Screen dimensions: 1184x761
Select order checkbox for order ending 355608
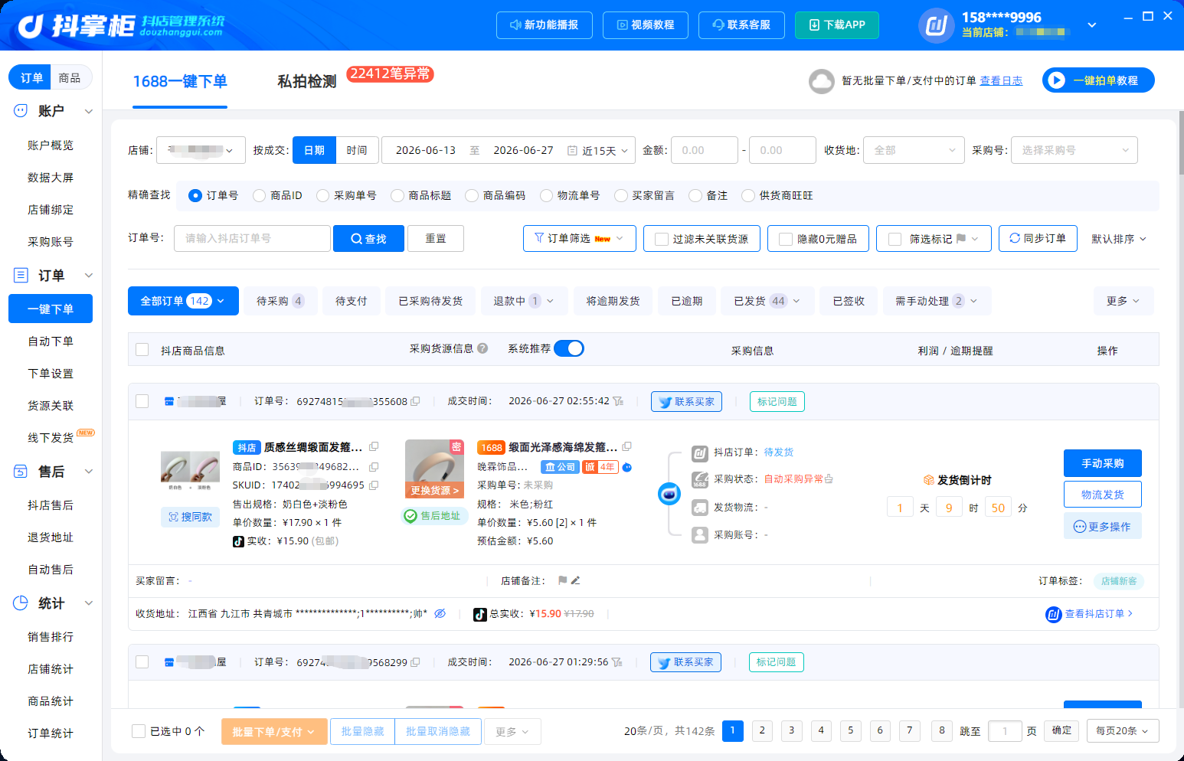[142, 401]
